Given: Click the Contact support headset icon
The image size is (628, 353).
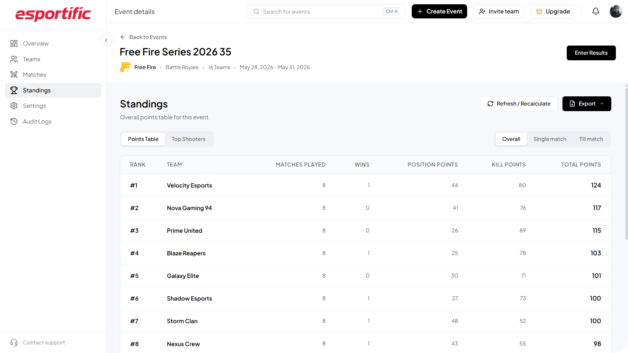Looking at the screenshot, I should pos(14,343).
